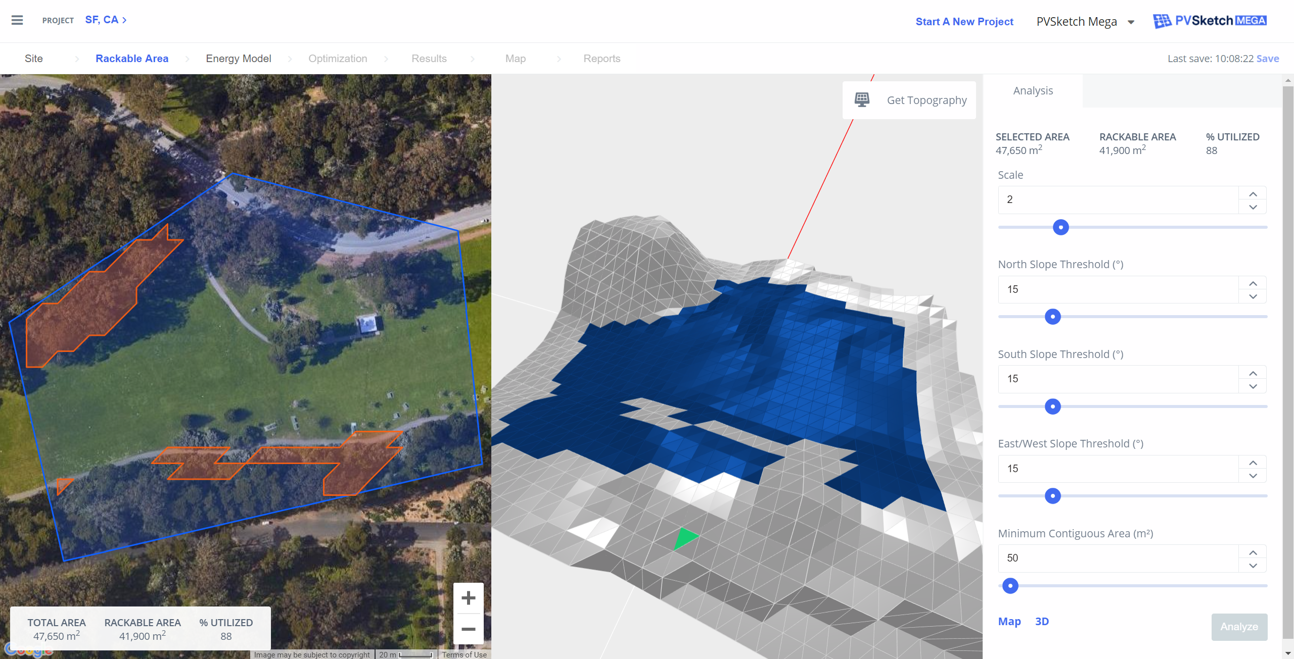
Task: Select the Rackable Area step
Action: pos(132,59)
